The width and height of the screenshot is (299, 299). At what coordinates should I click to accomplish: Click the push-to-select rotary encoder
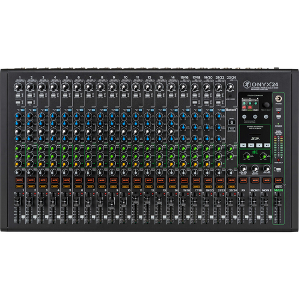pyautogui.click(x=266, y=105)
